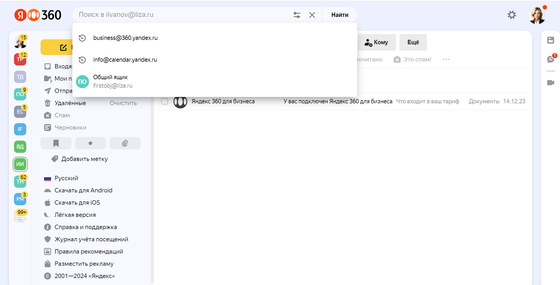Tick checkbox for Яндекс 360 email
Screen dimensions: 560x285
165,101
